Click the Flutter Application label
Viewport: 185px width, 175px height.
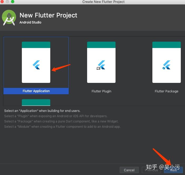pyautogui.click(x=36, y=91)
